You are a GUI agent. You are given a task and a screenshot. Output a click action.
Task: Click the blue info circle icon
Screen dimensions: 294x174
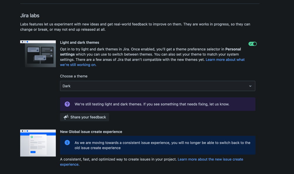[x=67, y=143]
